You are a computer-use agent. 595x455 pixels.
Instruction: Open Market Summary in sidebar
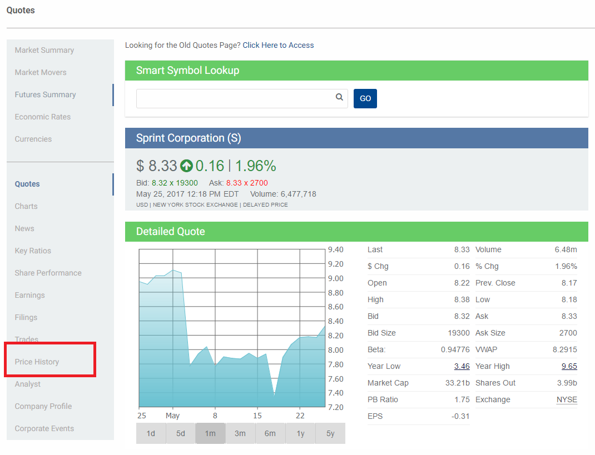(44, 50)
